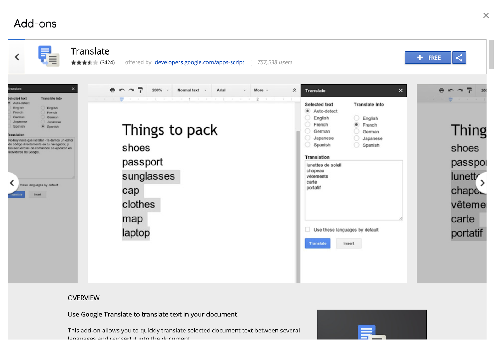The height and width of the screenshot is (350, 502).
Task: Click the promo video thumbnail in overview
Action: 372,325
